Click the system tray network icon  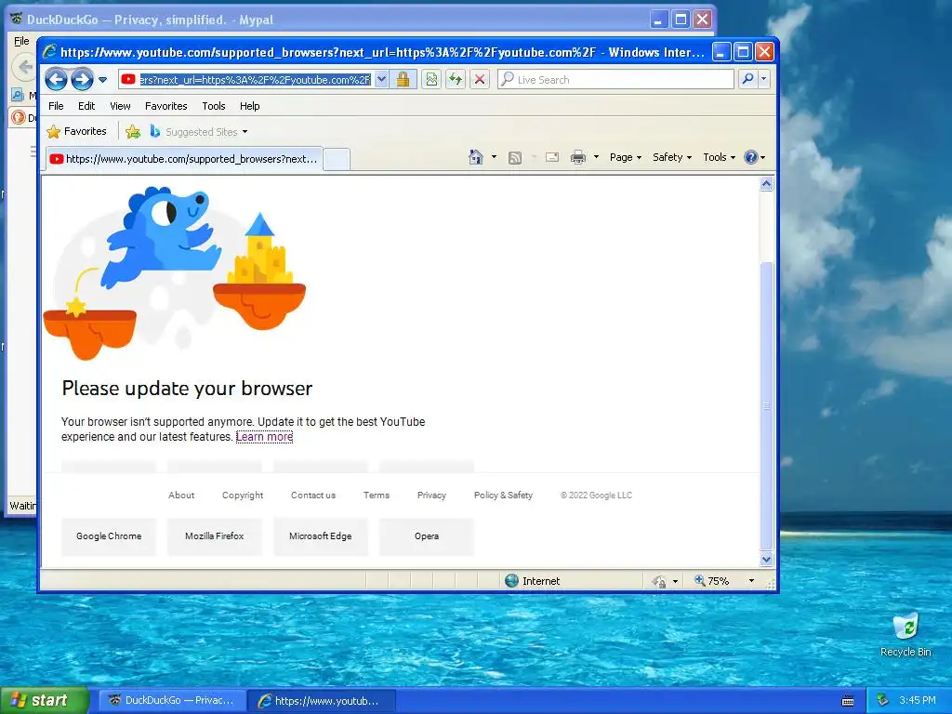883,700
